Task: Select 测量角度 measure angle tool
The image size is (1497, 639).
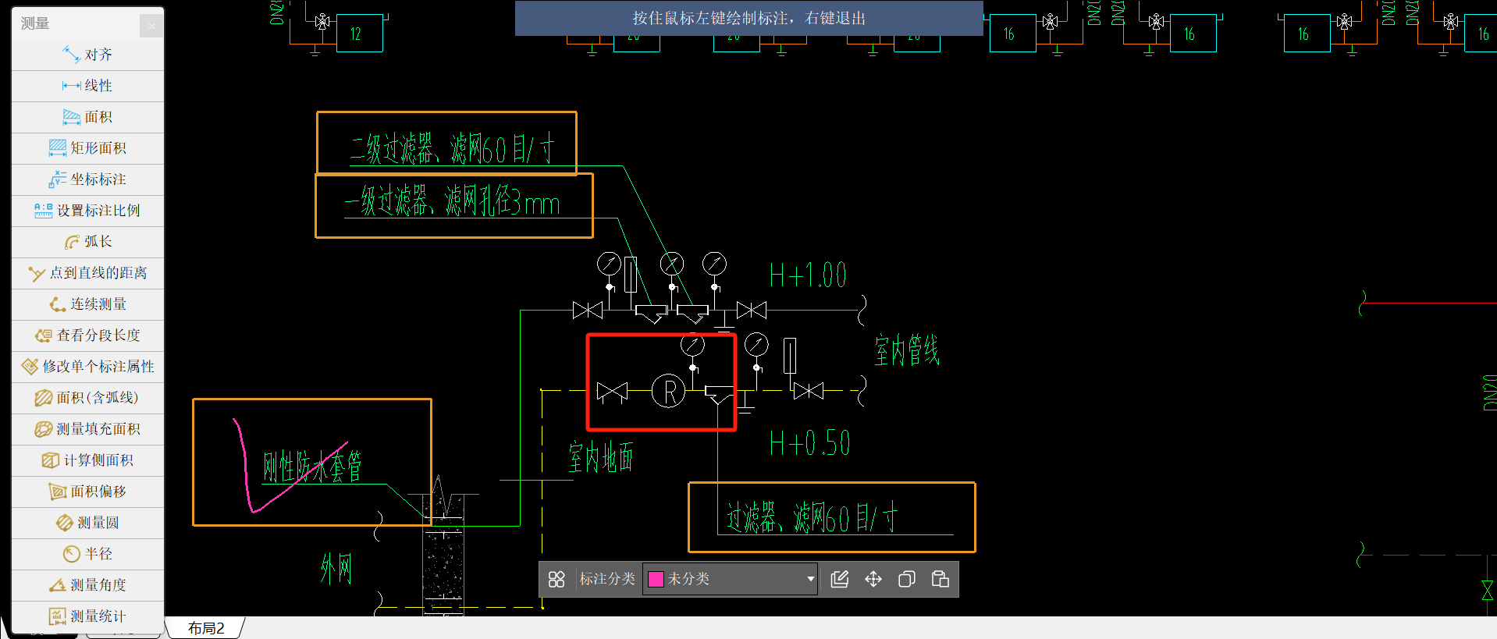Action: (87, 585)
